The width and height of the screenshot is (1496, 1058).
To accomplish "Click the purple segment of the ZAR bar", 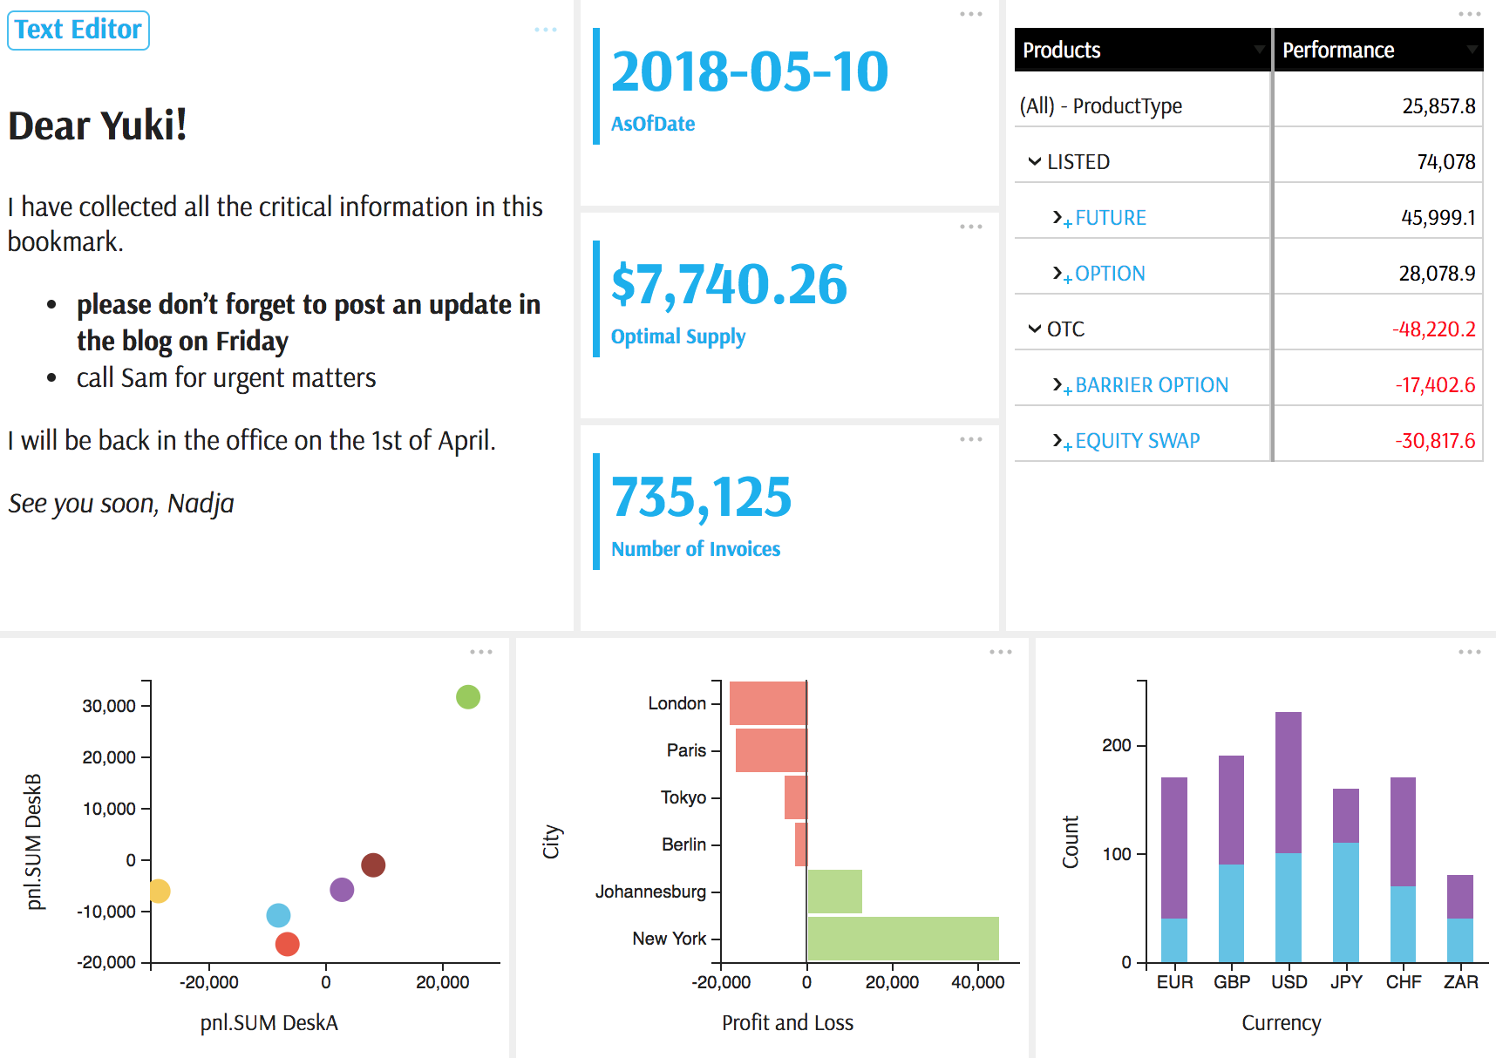I will click(x=1460, y=897).
